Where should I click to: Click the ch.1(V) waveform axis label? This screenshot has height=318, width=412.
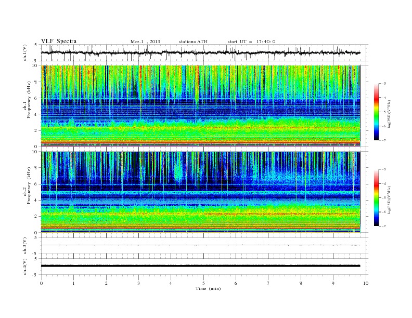pos(25,53)
